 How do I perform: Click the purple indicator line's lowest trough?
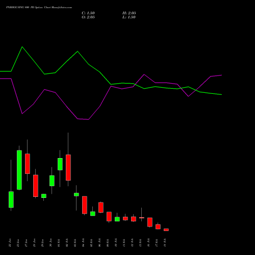click(x=88, y=119)
